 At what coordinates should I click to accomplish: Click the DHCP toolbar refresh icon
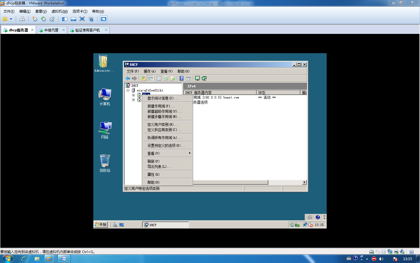(x=166, y=78)
